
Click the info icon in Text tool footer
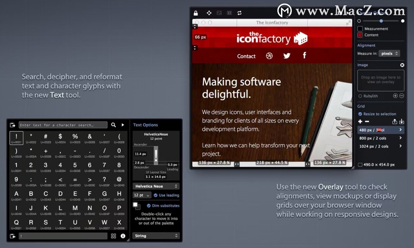tap(123, 236)
